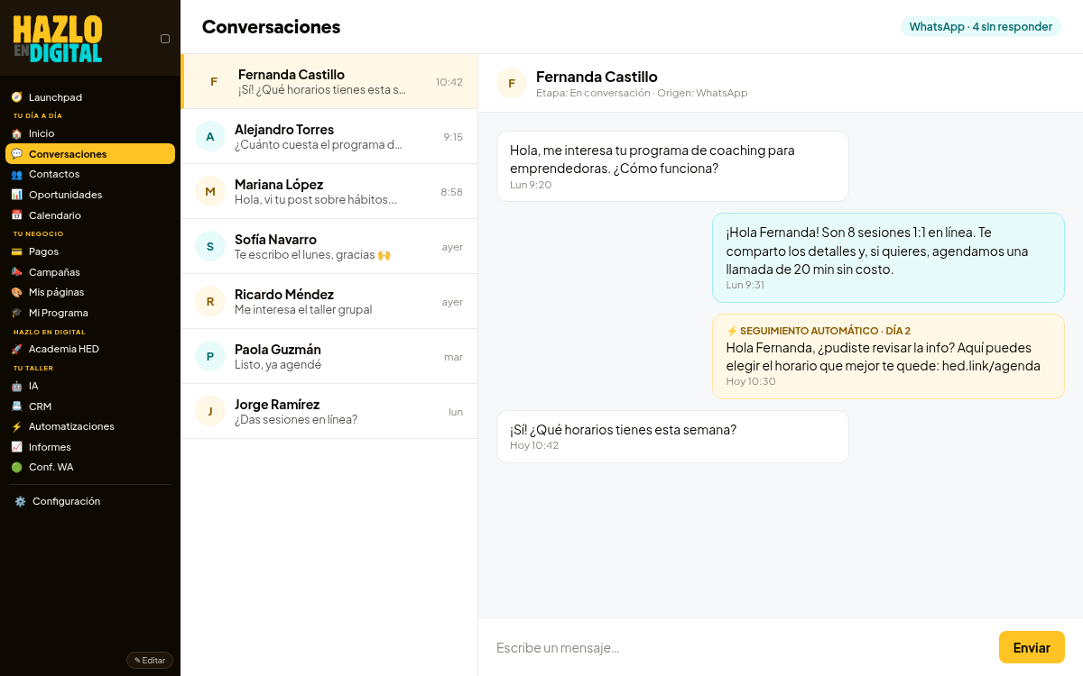
Task: Open Contactos people icon
Action: pos(16,174)
